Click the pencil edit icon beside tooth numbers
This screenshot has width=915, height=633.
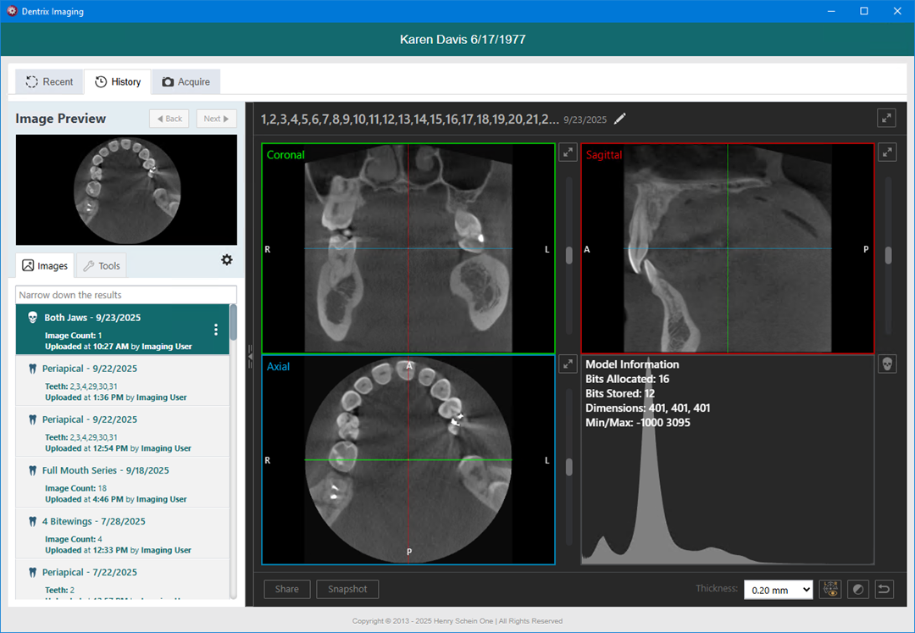tap(620, 119)
